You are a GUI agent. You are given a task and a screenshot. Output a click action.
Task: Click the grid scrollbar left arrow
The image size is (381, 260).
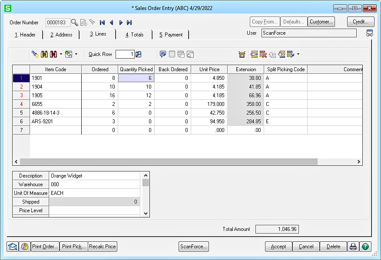[x=16, y=161]
